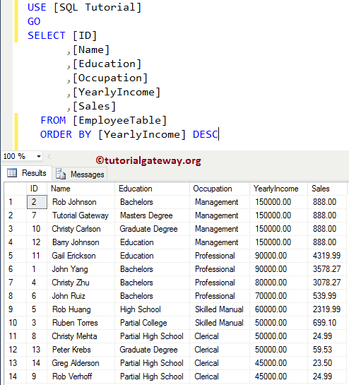Click the 60000.00 yearly income cell
The height and width of the screenshot is (385, 349).
278,309
